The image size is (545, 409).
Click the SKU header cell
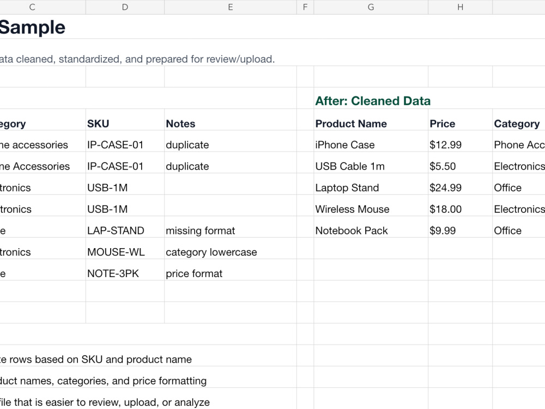[125, 123]
